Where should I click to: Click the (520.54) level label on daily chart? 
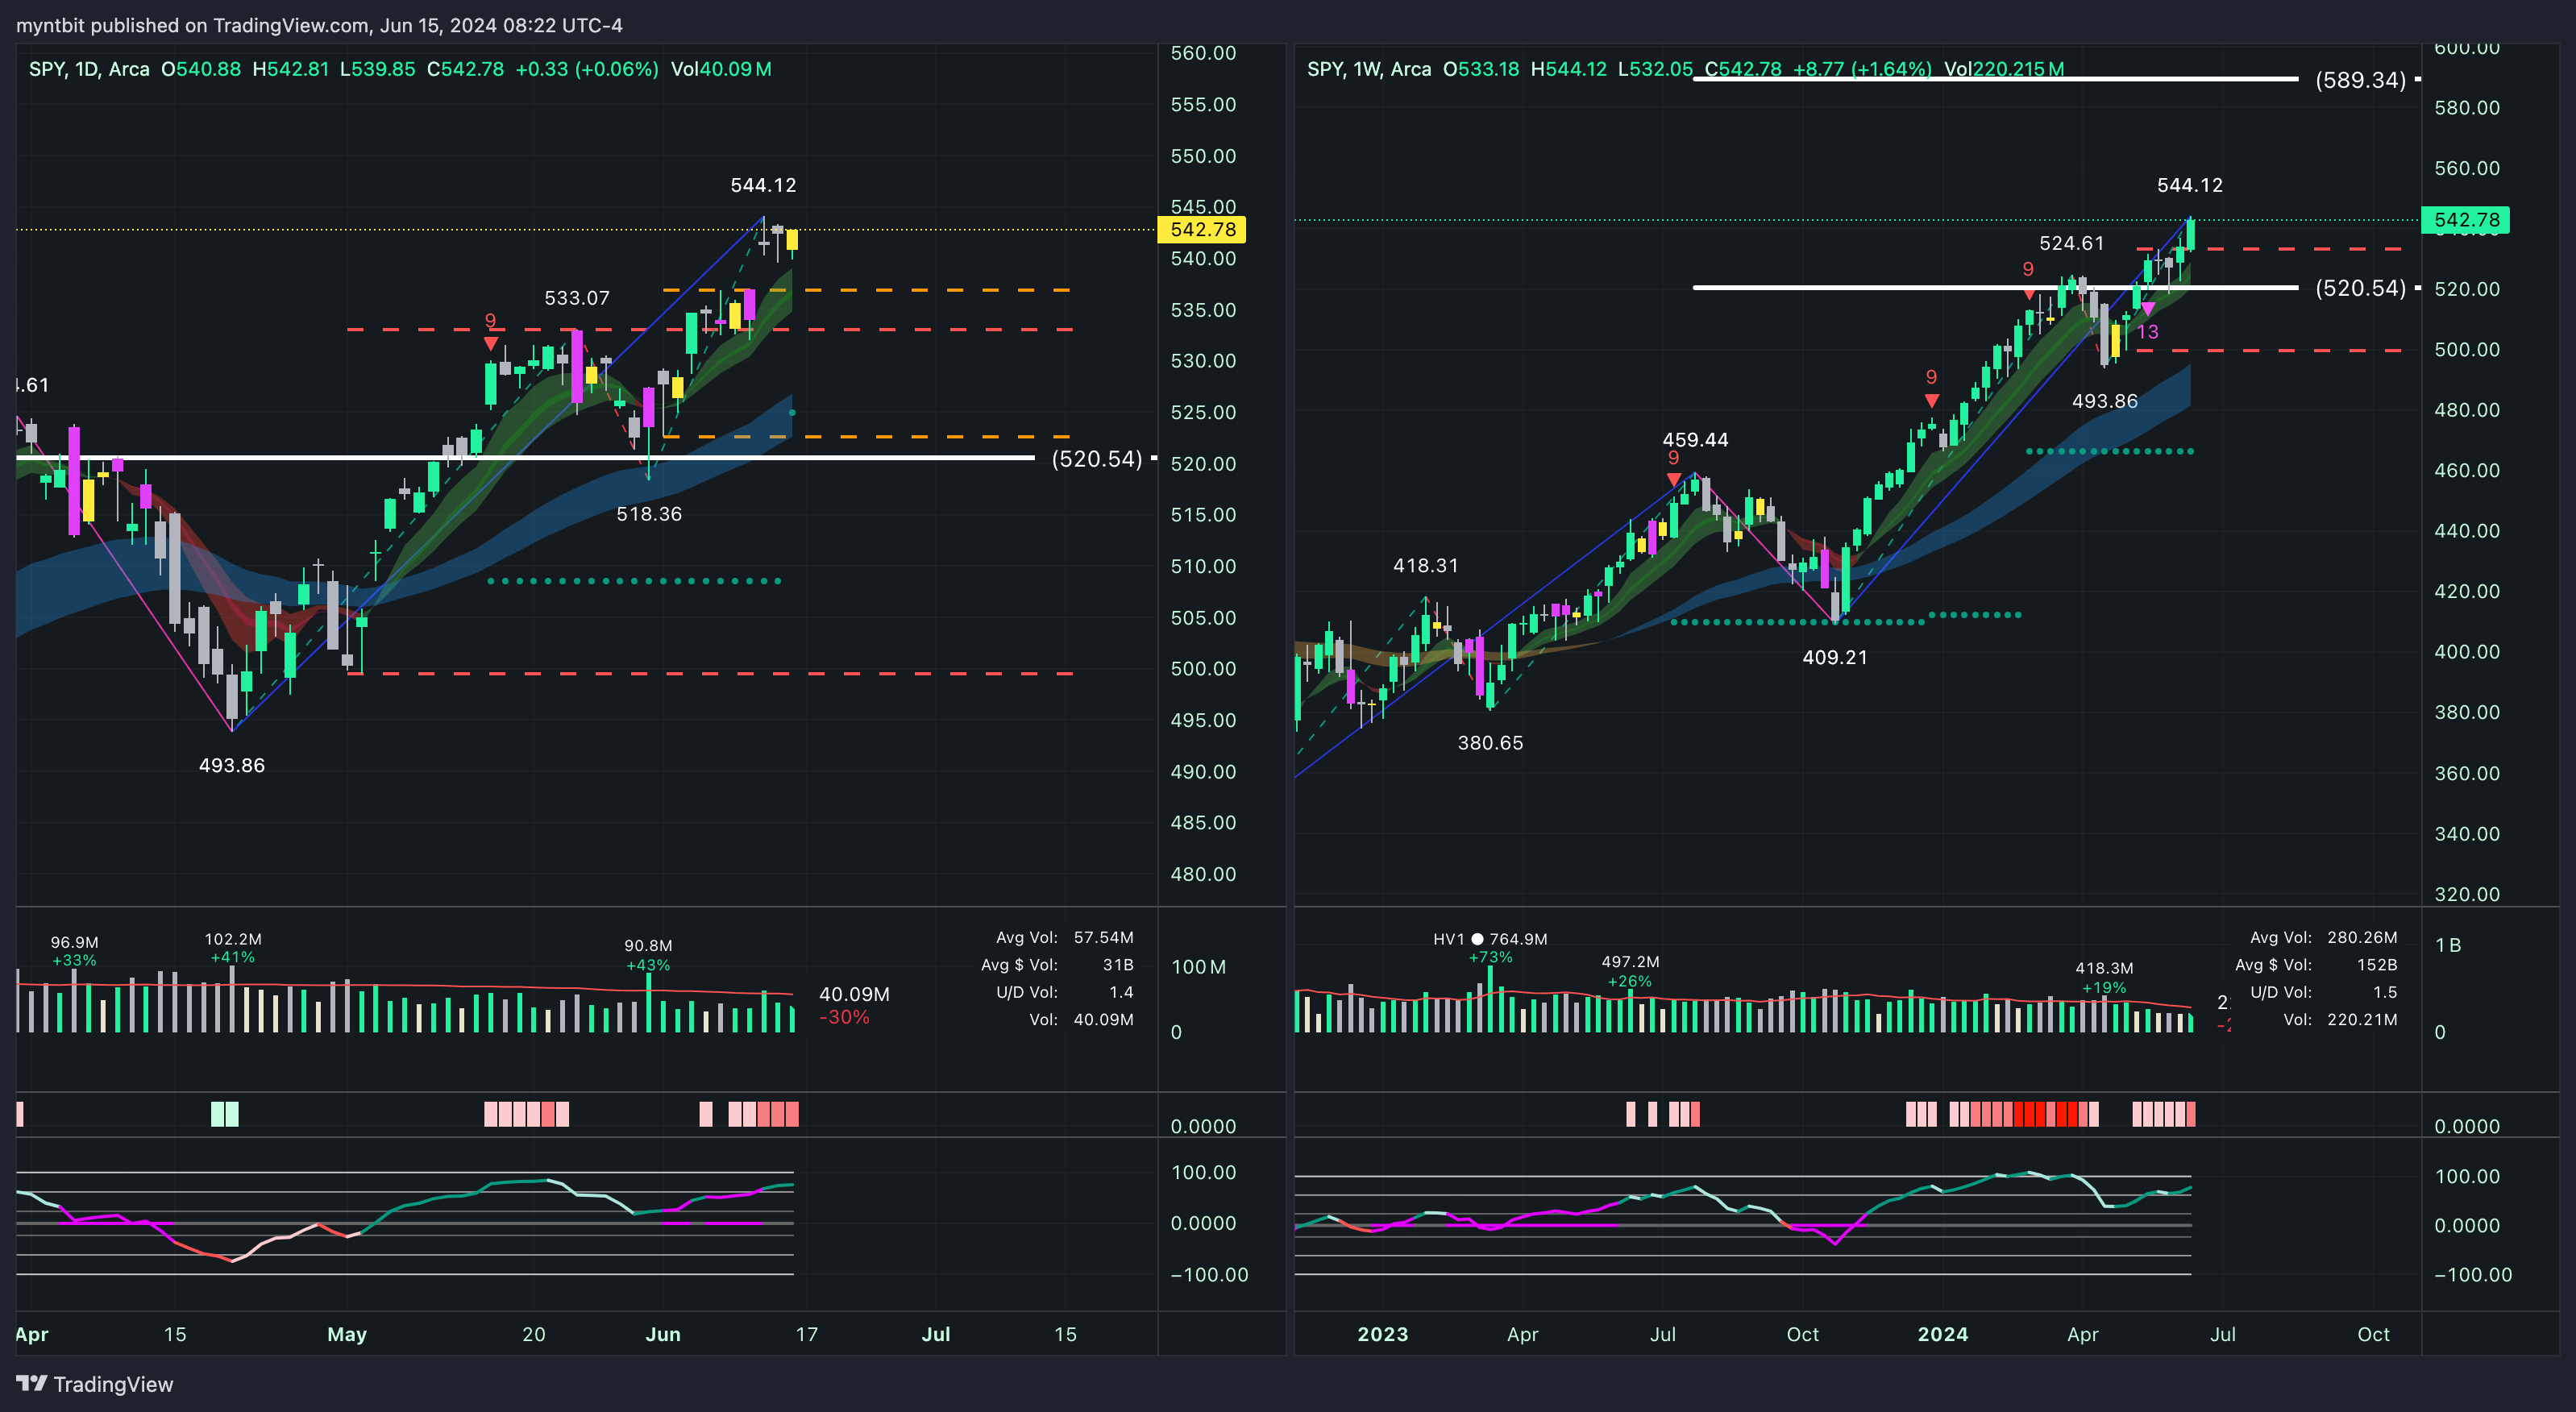[1096, 459]
